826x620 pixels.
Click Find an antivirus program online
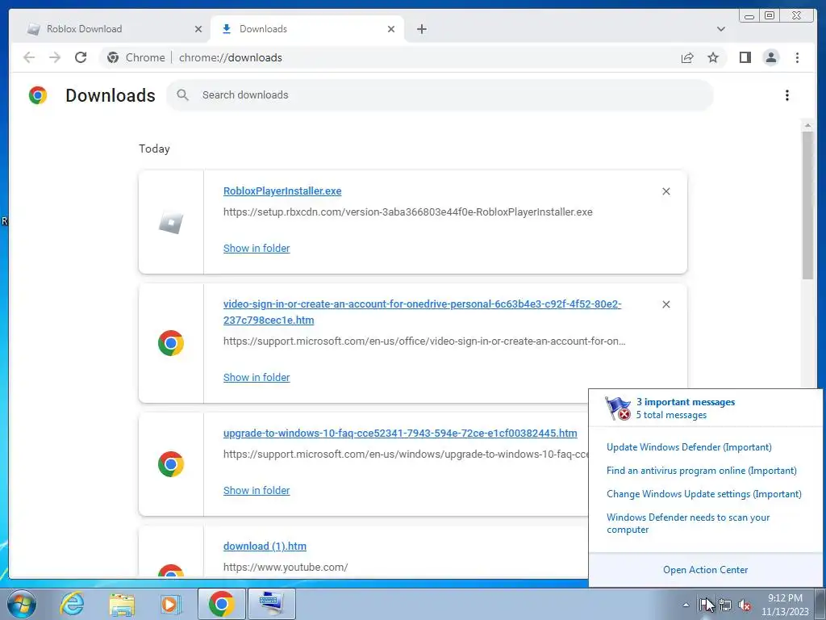[702, 471]
